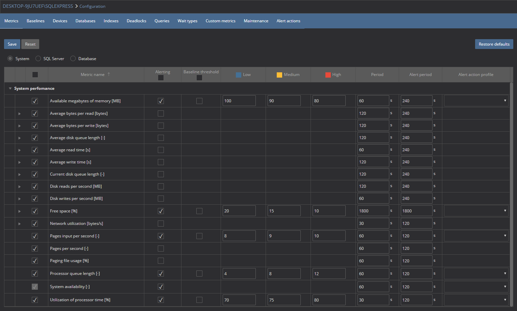Expand the Average bytes per read row

tap(20, 114)
